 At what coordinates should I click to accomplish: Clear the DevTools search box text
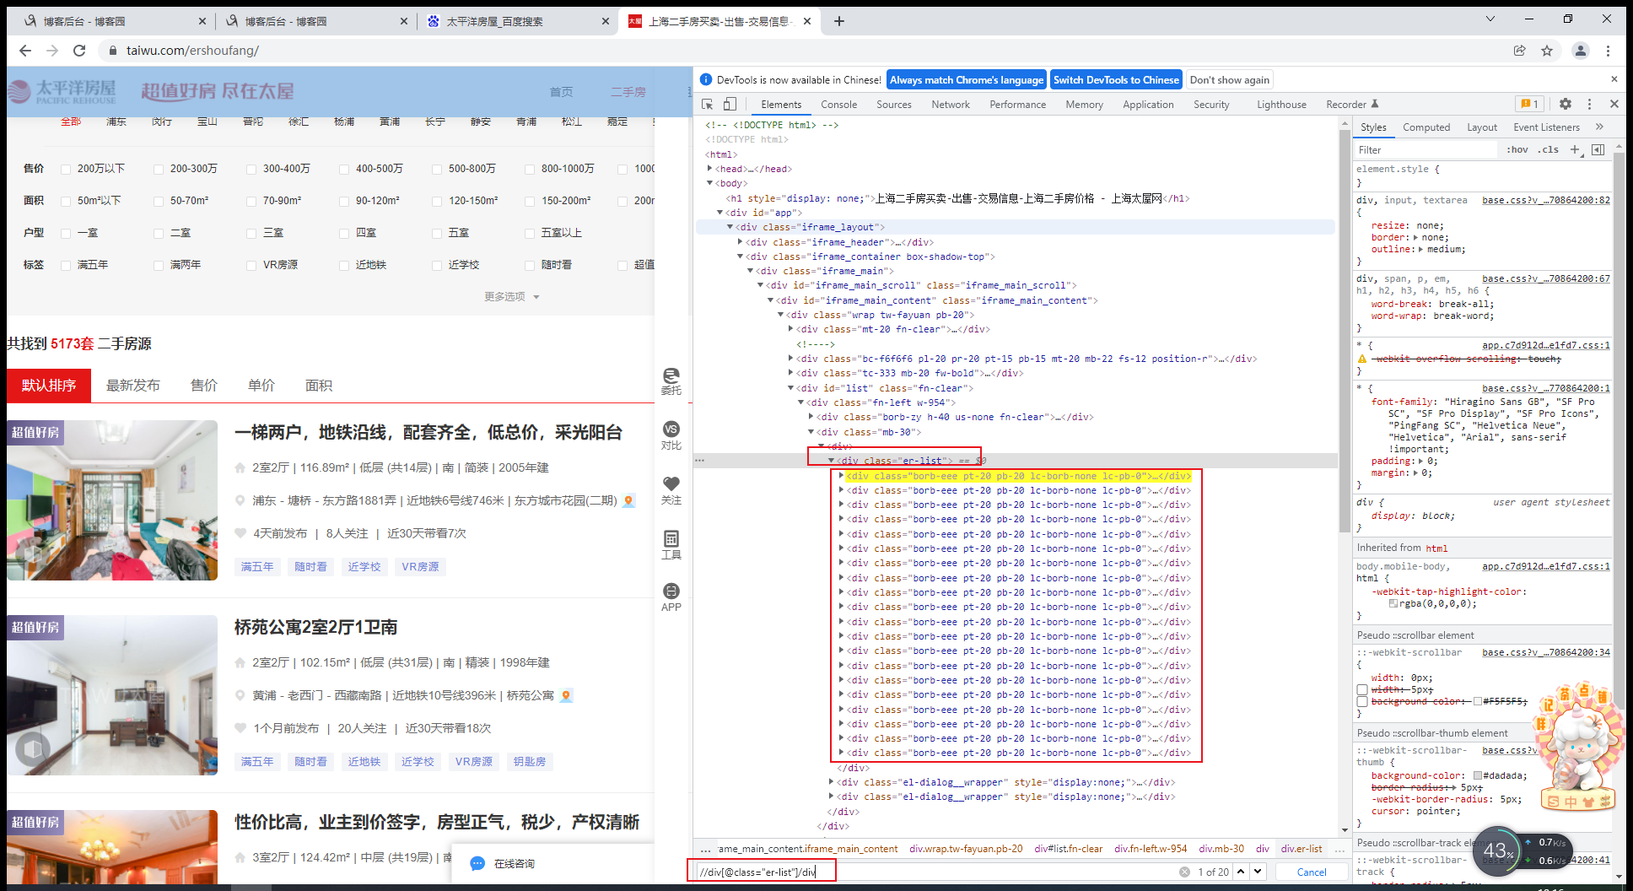tap(1184, 872)
